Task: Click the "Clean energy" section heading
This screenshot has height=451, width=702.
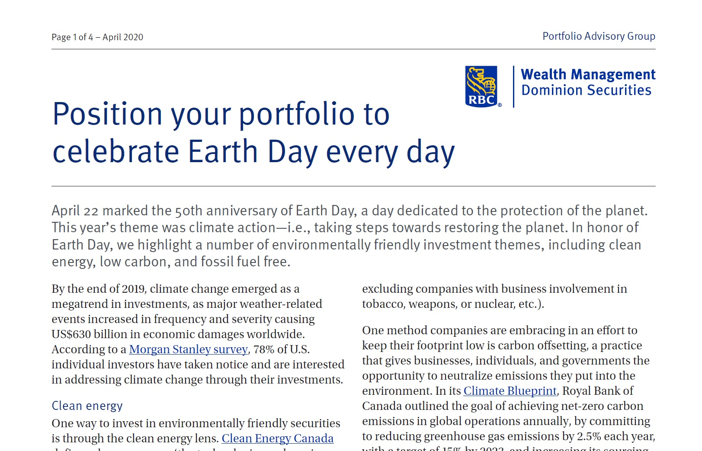Action: coord(87,406)
